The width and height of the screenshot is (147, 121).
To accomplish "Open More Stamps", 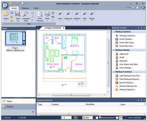I will click(x=126, y=68).
